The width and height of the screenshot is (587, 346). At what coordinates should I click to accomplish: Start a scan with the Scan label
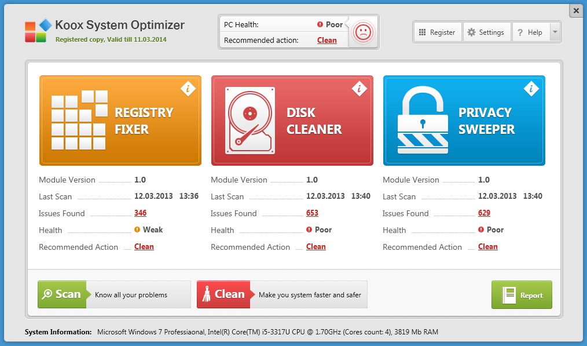(x=68, y=294)
